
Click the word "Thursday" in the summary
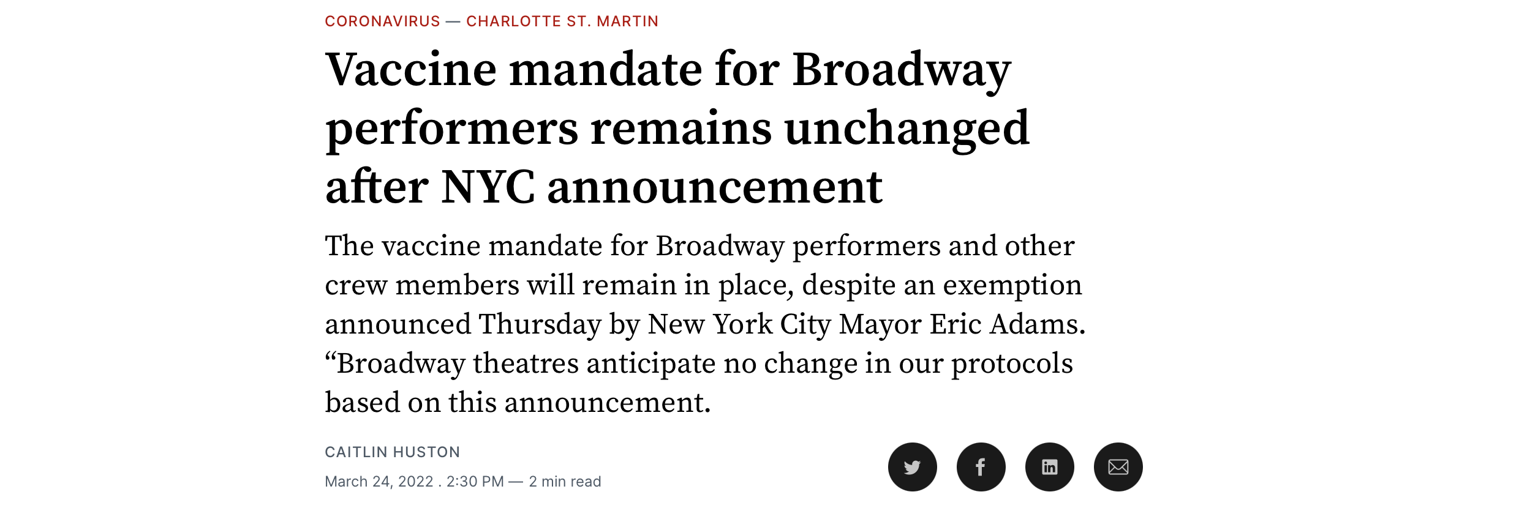[x=540, y=324]
